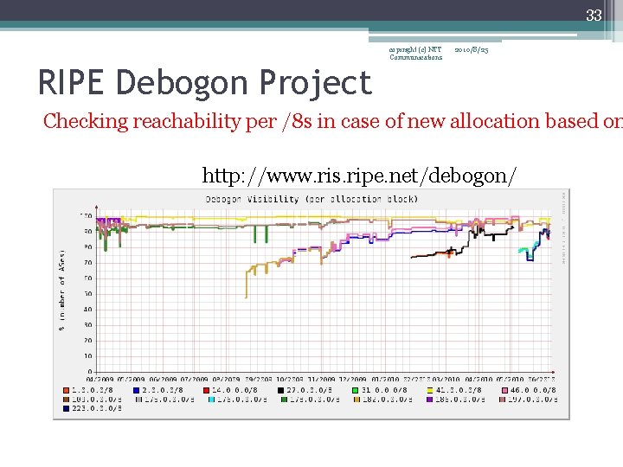The width and height of the screenshot is (623, 467).
Task: Click the slide number 33
Action: pyautogui.click(x=594, y=15)
